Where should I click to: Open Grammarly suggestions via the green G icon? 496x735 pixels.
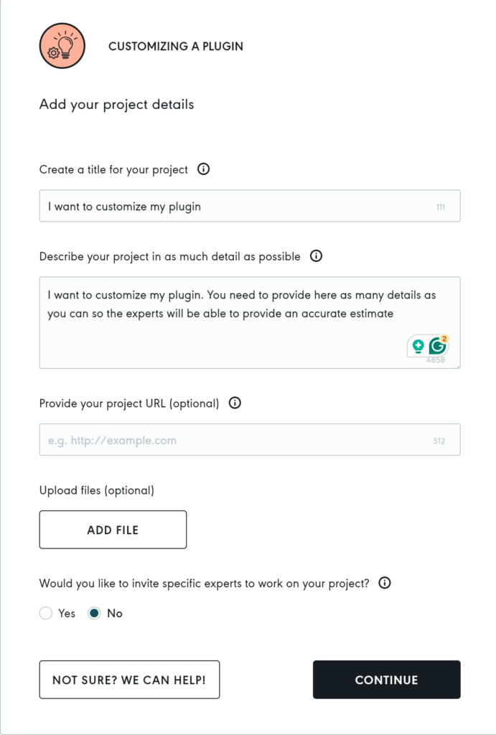[x=439, y=345]
